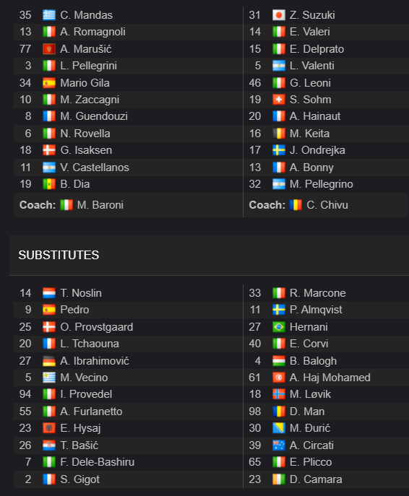The width and height of the screenshot is (409, 496).
Task: Click the Senegal flag next to B. Dia
Action: click(49, 184)
